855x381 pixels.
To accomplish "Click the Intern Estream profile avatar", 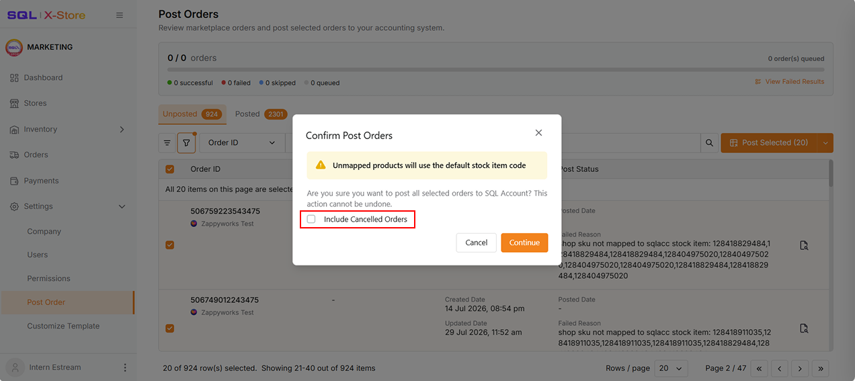I will (x=15, y=368).
